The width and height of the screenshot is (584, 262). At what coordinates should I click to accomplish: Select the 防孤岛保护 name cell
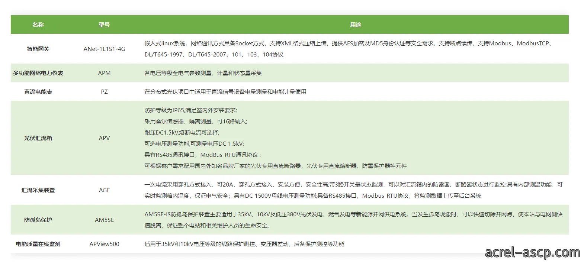point(38,220)
